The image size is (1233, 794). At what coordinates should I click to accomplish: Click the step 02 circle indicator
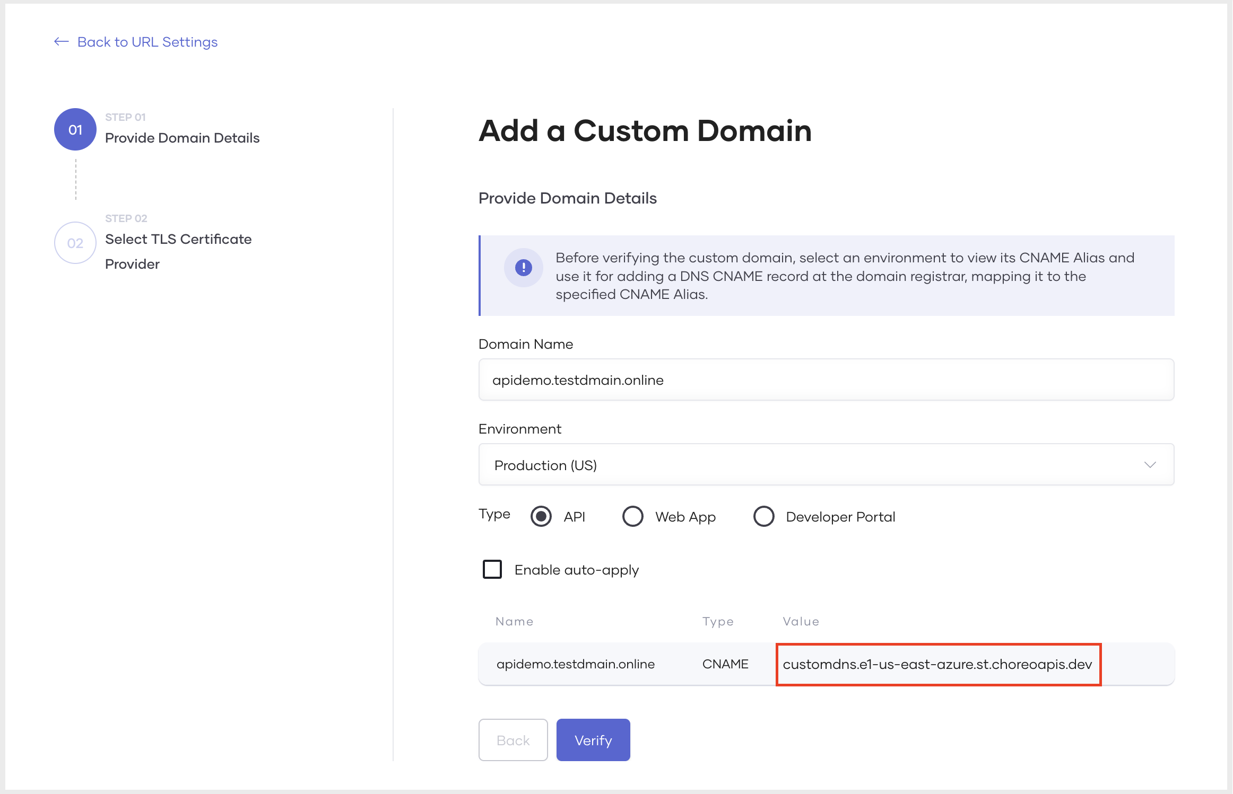point(75,243)
